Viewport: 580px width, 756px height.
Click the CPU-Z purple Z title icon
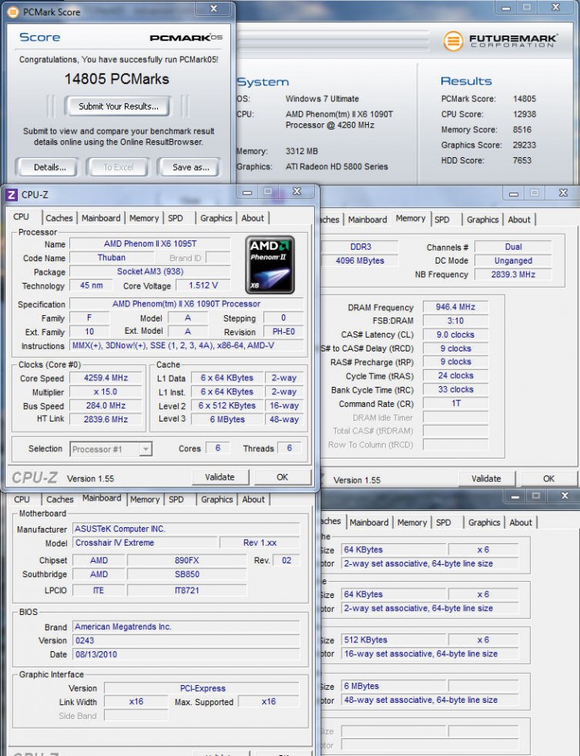click(x=11, y=195)
